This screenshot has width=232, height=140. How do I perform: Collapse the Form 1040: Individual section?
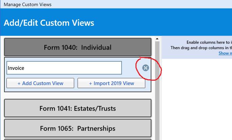tap(78, 47)
